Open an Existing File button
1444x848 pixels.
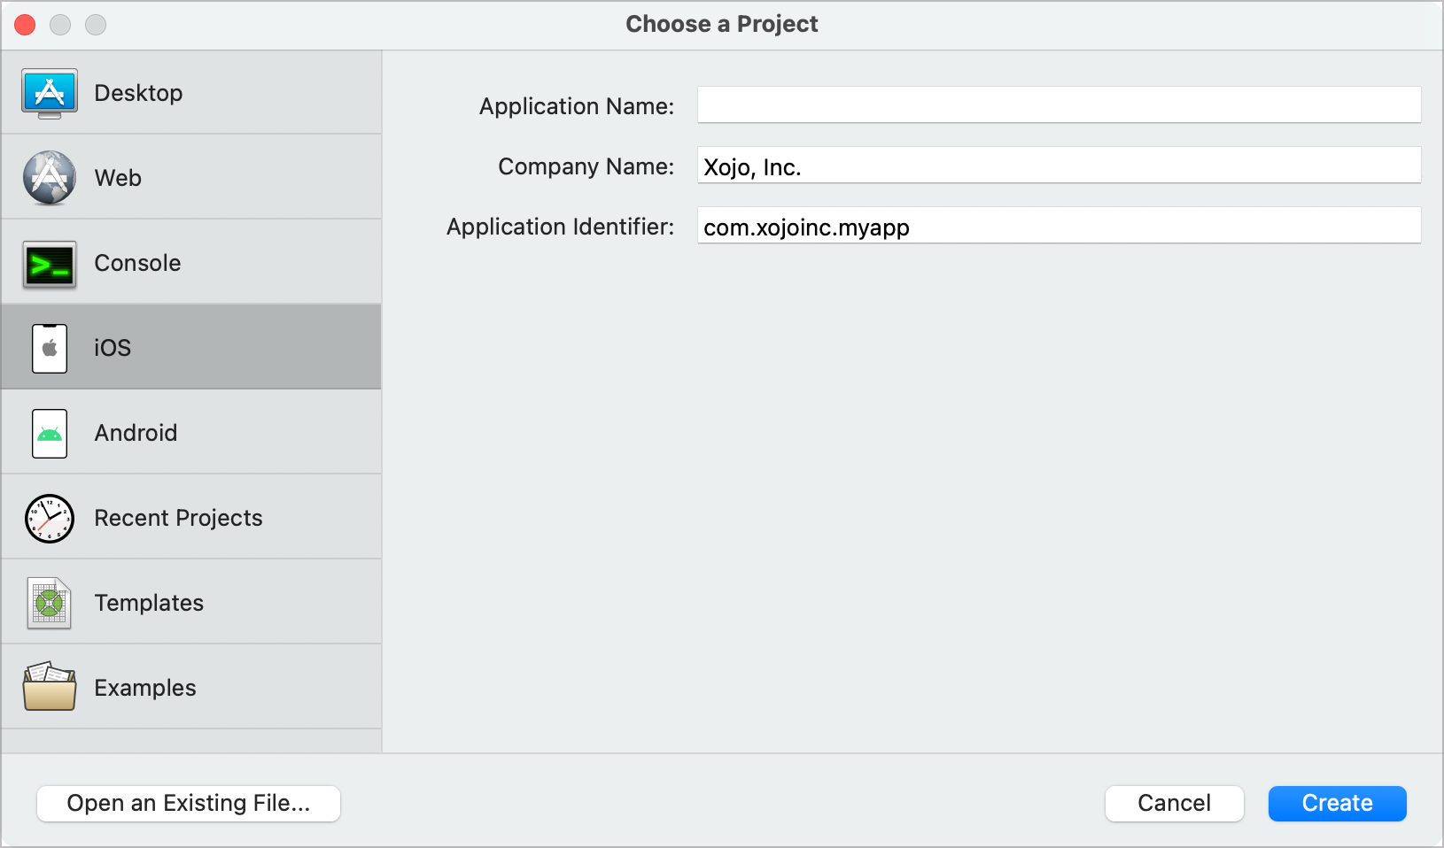tap(189, 804)
